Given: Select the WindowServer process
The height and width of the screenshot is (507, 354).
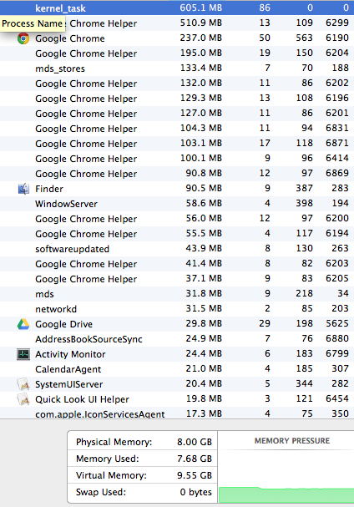Looking at the screenshot, I should pyautogui.click(x=177, y=204).
